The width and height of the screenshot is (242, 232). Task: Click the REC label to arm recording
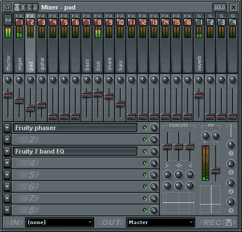(212, 222)
